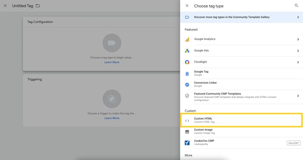Click the GALLERY badge on CookieYes CMP

(x=293, y=143)
